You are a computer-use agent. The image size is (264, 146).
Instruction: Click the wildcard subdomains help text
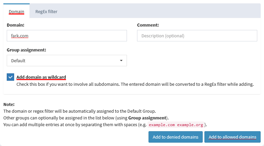(135, 84)
